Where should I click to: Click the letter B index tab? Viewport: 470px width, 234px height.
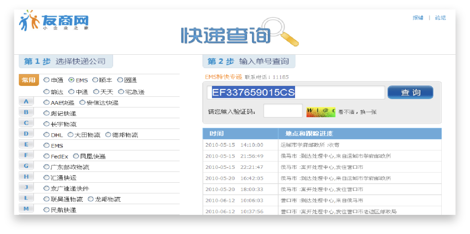point(26,112)
